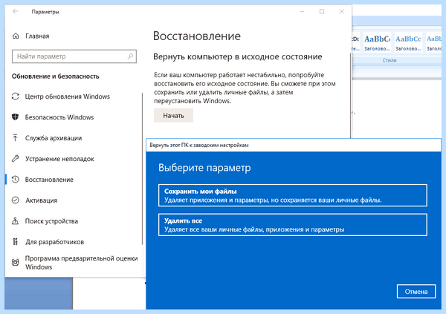Click the dialog title Вернуть этот ПК к заводским настройкам

pyautogui.click(x=199, y=145)
